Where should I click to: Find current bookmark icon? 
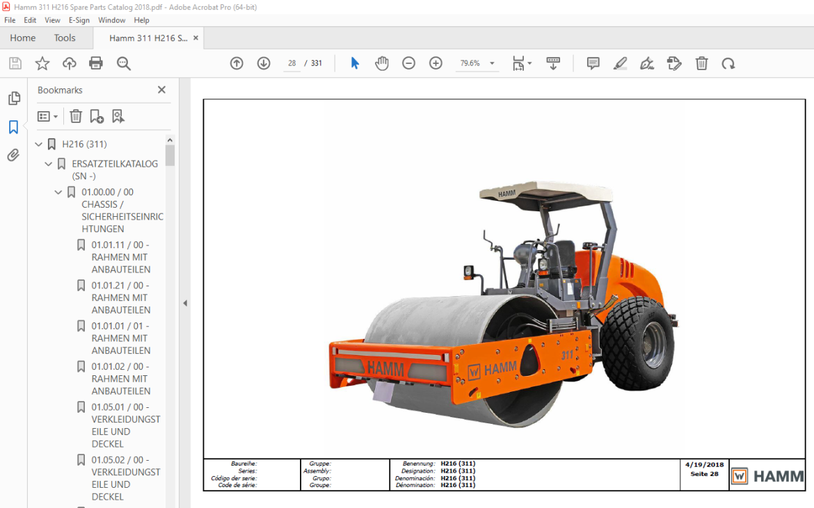pyautogui.click(x=118, y=116)
